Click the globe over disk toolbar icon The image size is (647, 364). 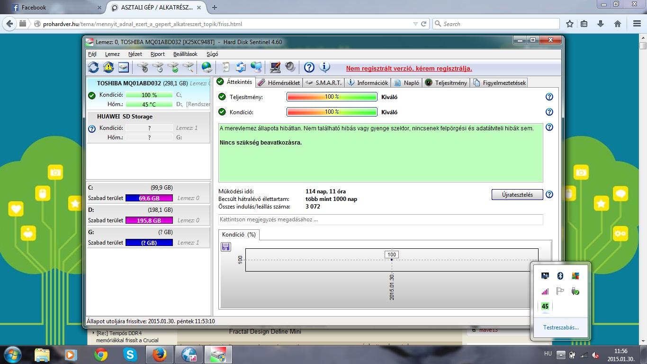tap(207, 67)
